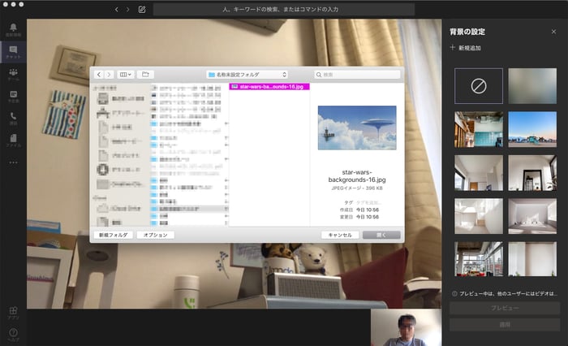Viewport: 568px width, 346px height.
Task: Click the file dialog back arrow
Action: coord(99,74)
